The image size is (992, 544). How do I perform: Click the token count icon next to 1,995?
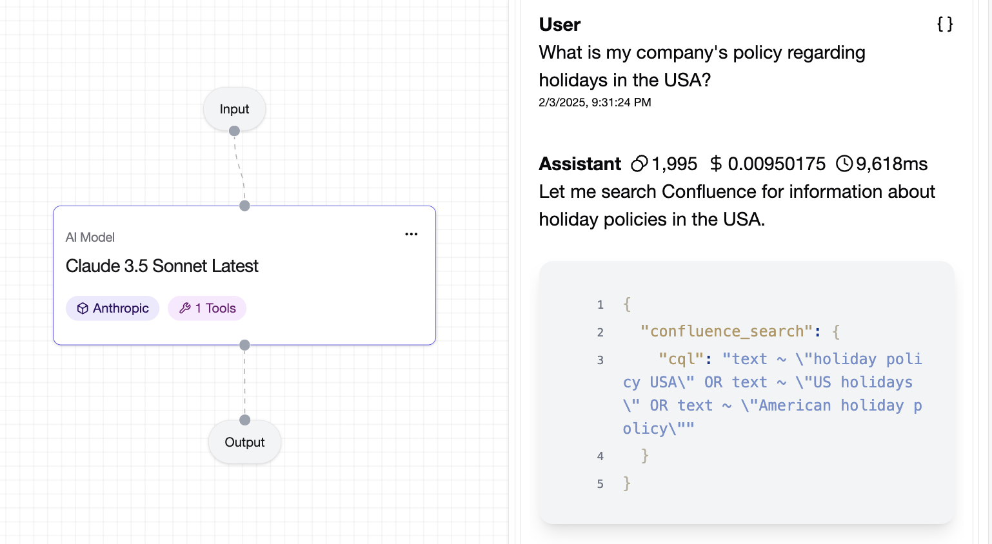639,164
